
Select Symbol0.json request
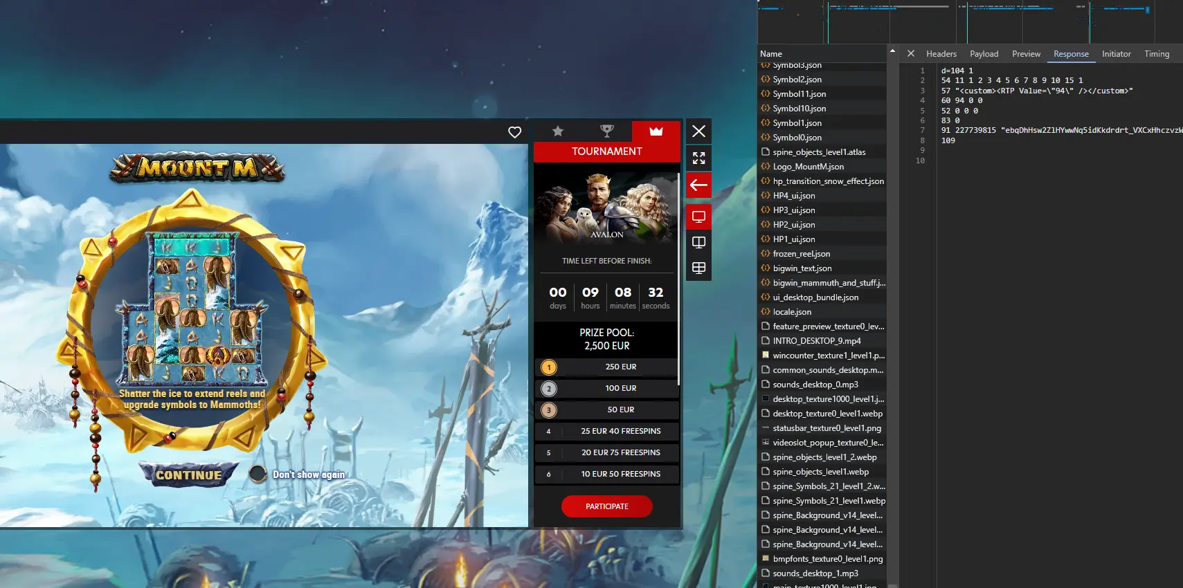tap(822, 138)
